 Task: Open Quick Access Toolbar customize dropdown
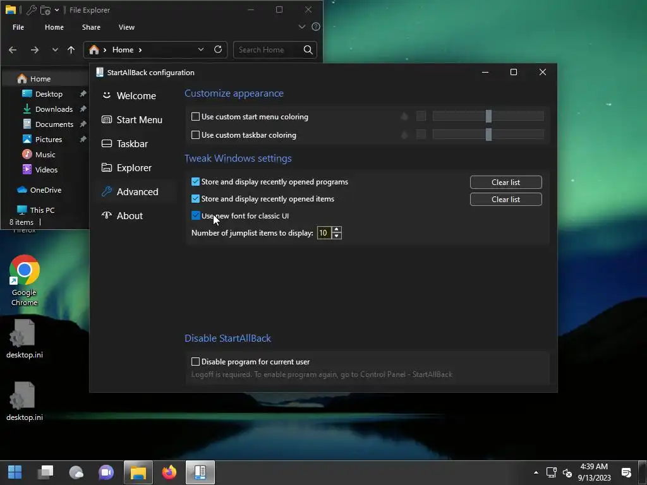(57, 10)
